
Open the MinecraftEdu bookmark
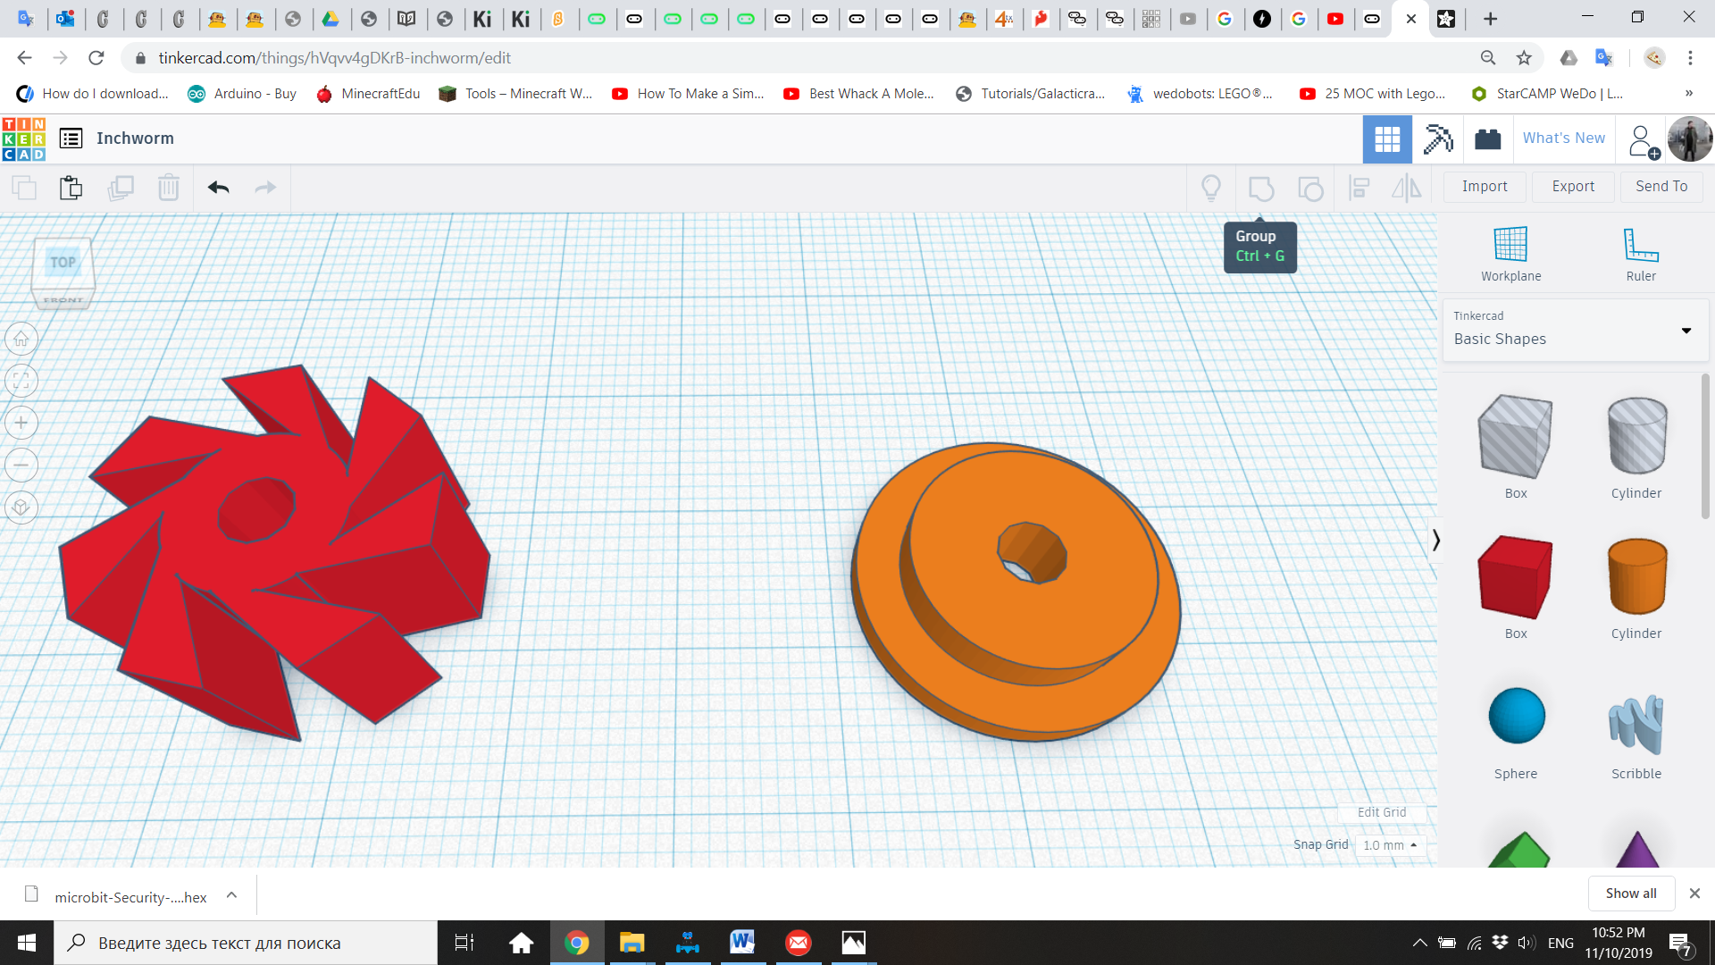(368, 94)
